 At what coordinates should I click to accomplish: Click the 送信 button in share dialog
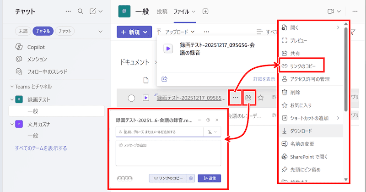pyautogui.click(x=209, y=178)
